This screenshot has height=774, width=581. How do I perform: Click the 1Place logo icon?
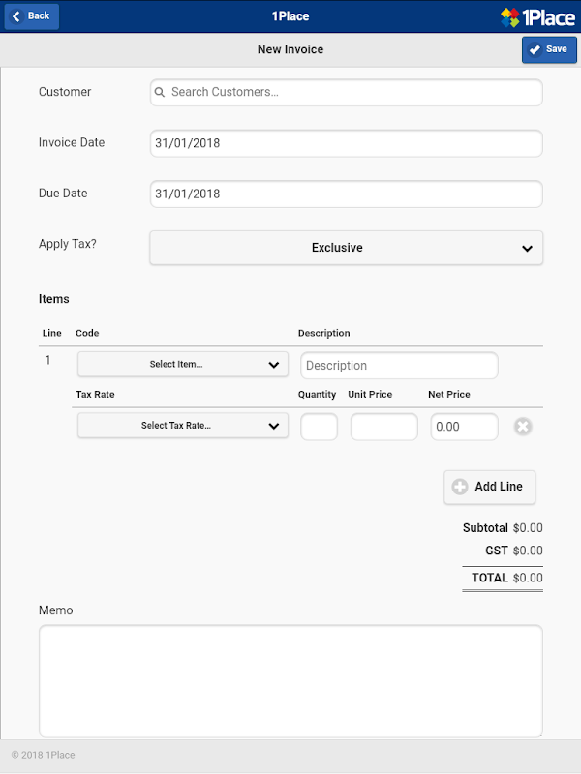[511, 16]
